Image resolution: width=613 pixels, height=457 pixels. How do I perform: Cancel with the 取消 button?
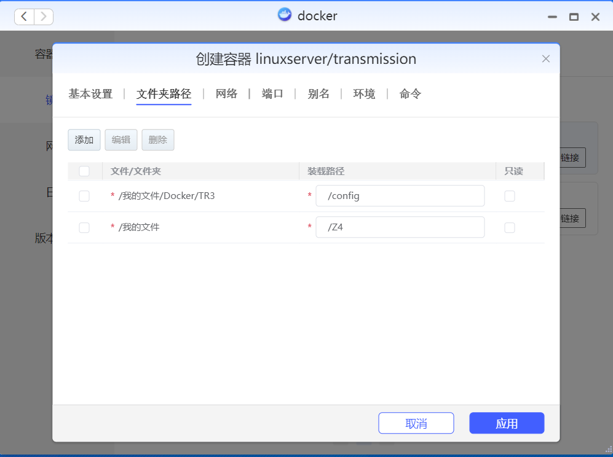(x=416, y=423)
